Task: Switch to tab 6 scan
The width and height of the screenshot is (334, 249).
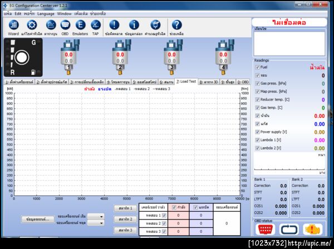Action: (x=166, y=82)
